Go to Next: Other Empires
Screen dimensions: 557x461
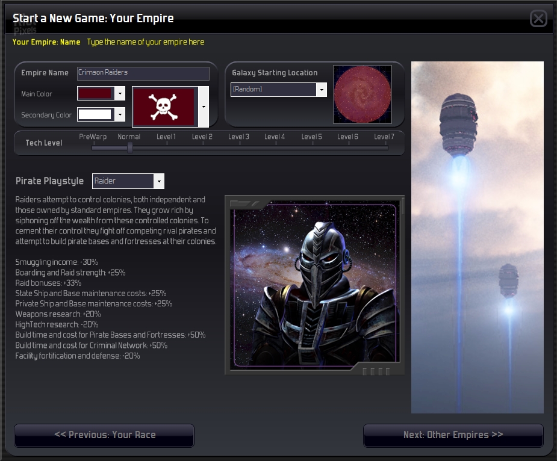[x=453, y=435]
